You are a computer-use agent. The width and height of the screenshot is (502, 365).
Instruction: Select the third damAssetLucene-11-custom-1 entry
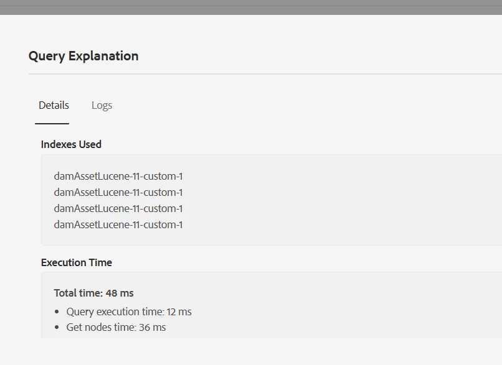coord(118,208)
